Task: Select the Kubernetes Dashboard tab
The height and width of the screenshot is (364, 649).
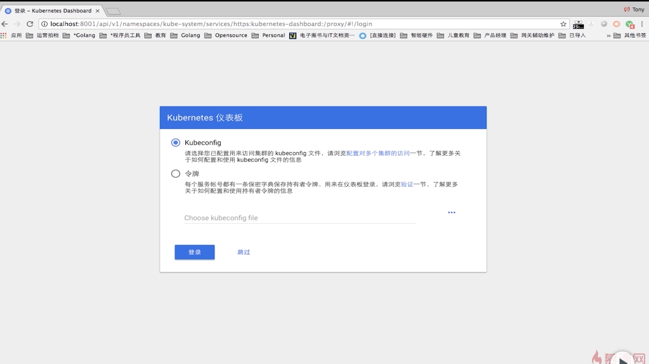Action: pos(53,11)
